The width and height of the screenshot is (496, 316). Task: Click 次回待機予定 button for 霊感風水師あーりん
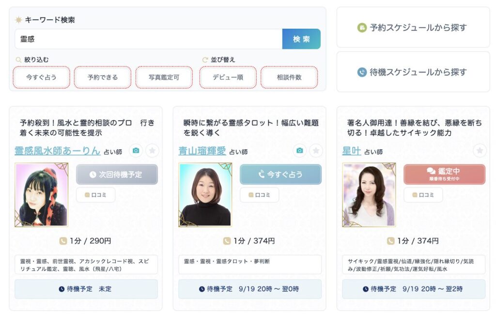(117, 174)
